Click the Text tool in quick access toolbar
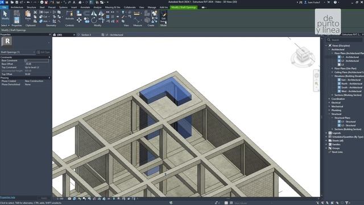Screen dimensions: 364x205 tap(75, 2)
